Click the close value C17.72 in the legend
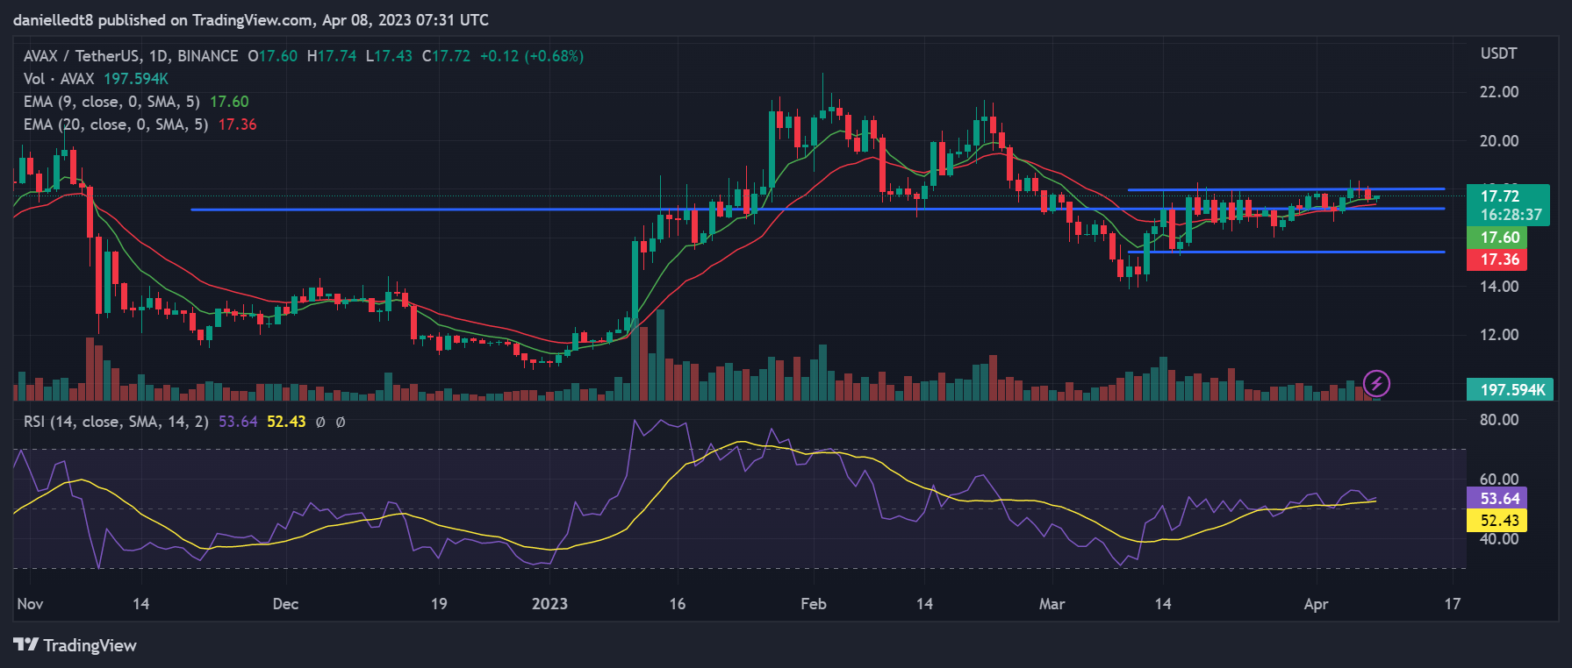The width and height of the screenshot is (1572, 668). [446, 56]
